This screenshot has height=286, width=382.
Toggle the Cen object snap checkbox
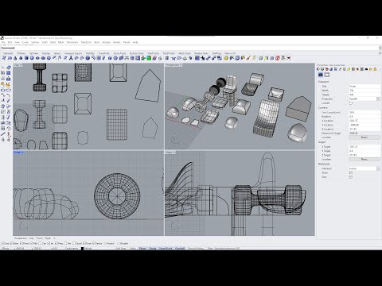click(40, 243)
